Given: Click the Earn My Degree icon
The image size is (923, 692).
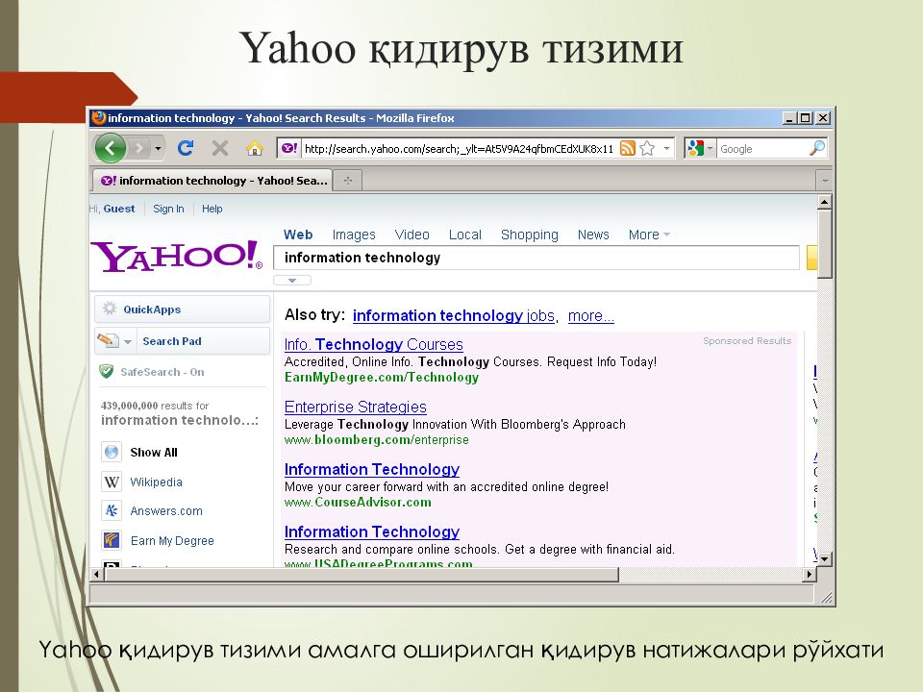Looking at the screenshot, I should click(x=112, y=539).
